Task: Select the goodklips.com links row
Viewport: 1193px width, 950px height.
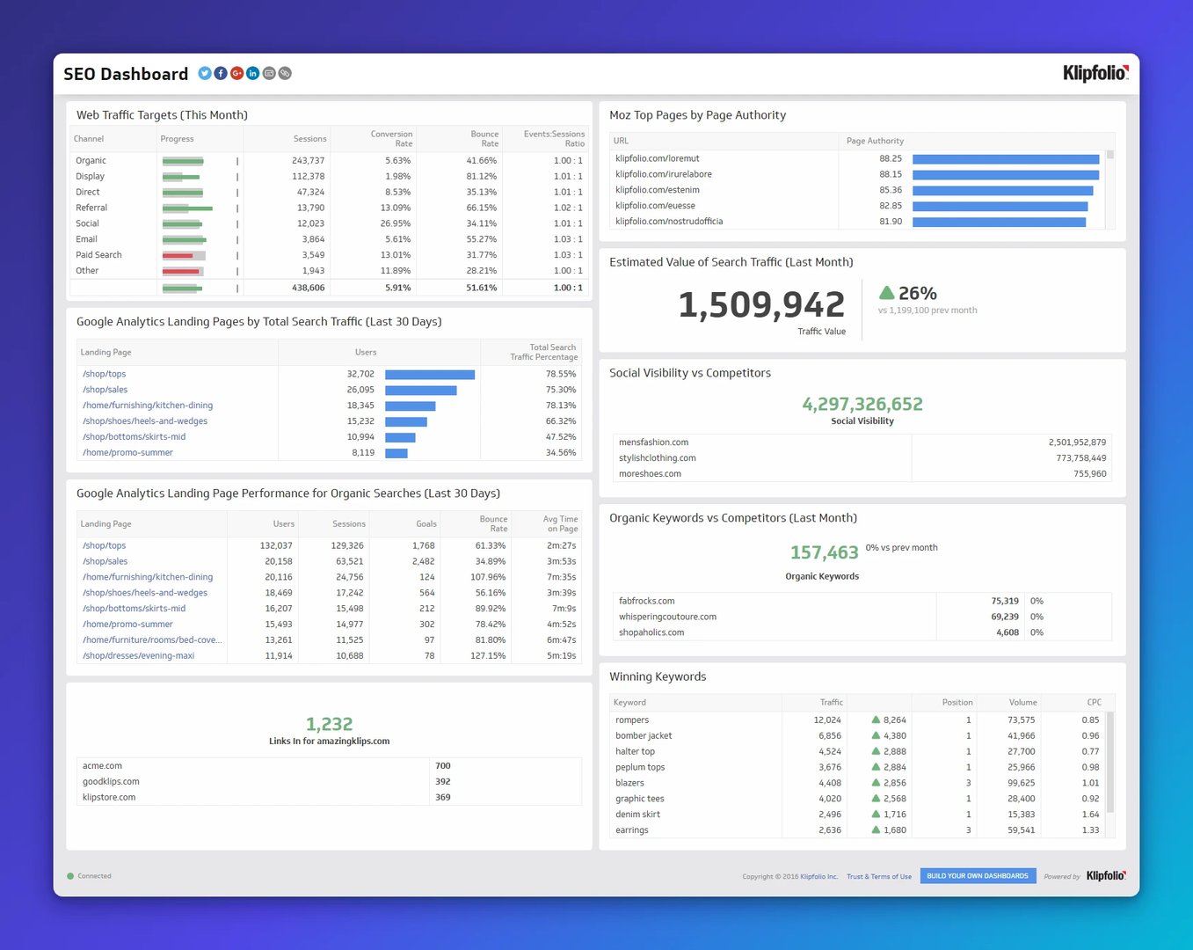Action: pyautogui.click(x=329, y=782)
